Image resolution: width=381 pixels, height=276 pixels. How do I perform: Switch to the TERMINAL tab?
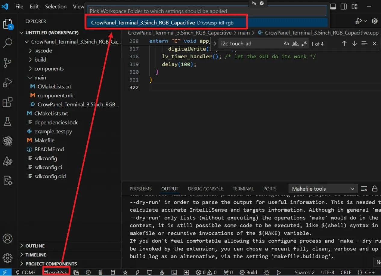[x=243, y=189]
